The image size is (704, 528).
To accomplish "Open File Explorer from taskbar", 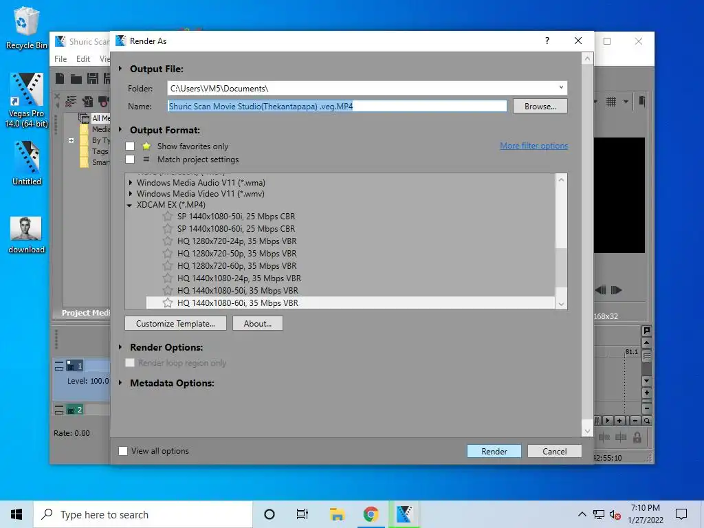I will (337, 514).
